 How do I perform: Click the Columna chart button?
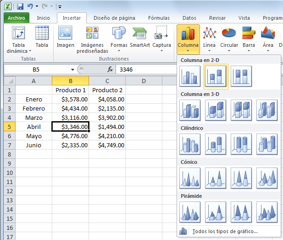(188, 39)
